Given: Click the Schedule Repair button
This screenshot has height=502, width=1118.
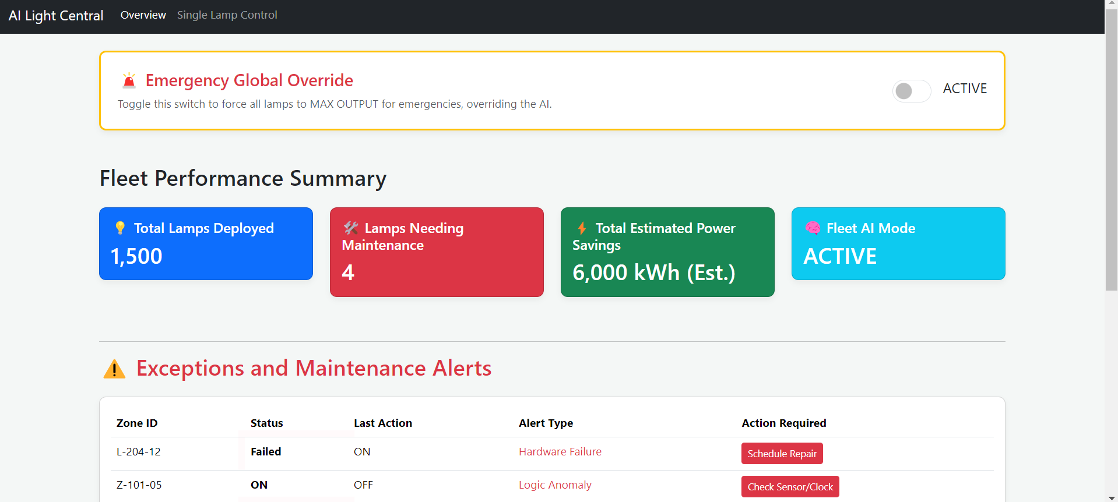Looking at the screenshot, I should coord(782,454).
